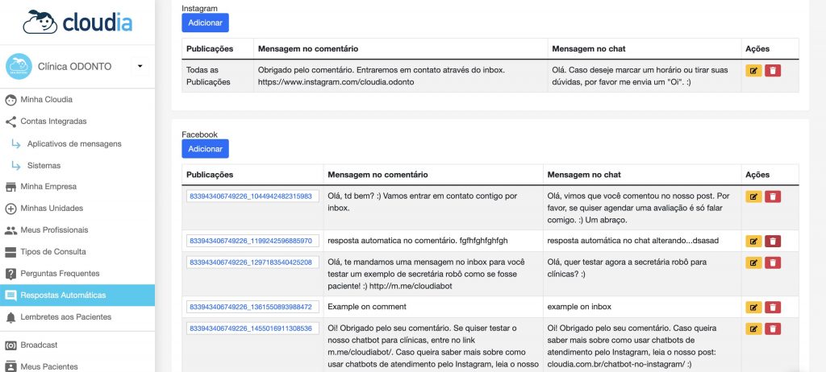This screenshot has height=372, width=826.
Task: Edit the Instagram Todas as Publicações rule
Action: (754, 71)
